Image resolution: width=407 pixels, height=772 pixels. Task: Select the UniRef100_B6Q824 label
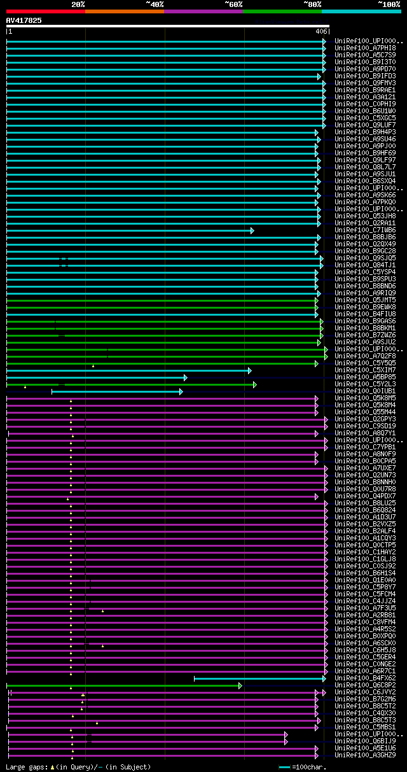coord(366,510)
